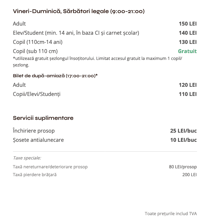
Task: Select the Copil (sub 110 cm) label
Action: (35, 51)
